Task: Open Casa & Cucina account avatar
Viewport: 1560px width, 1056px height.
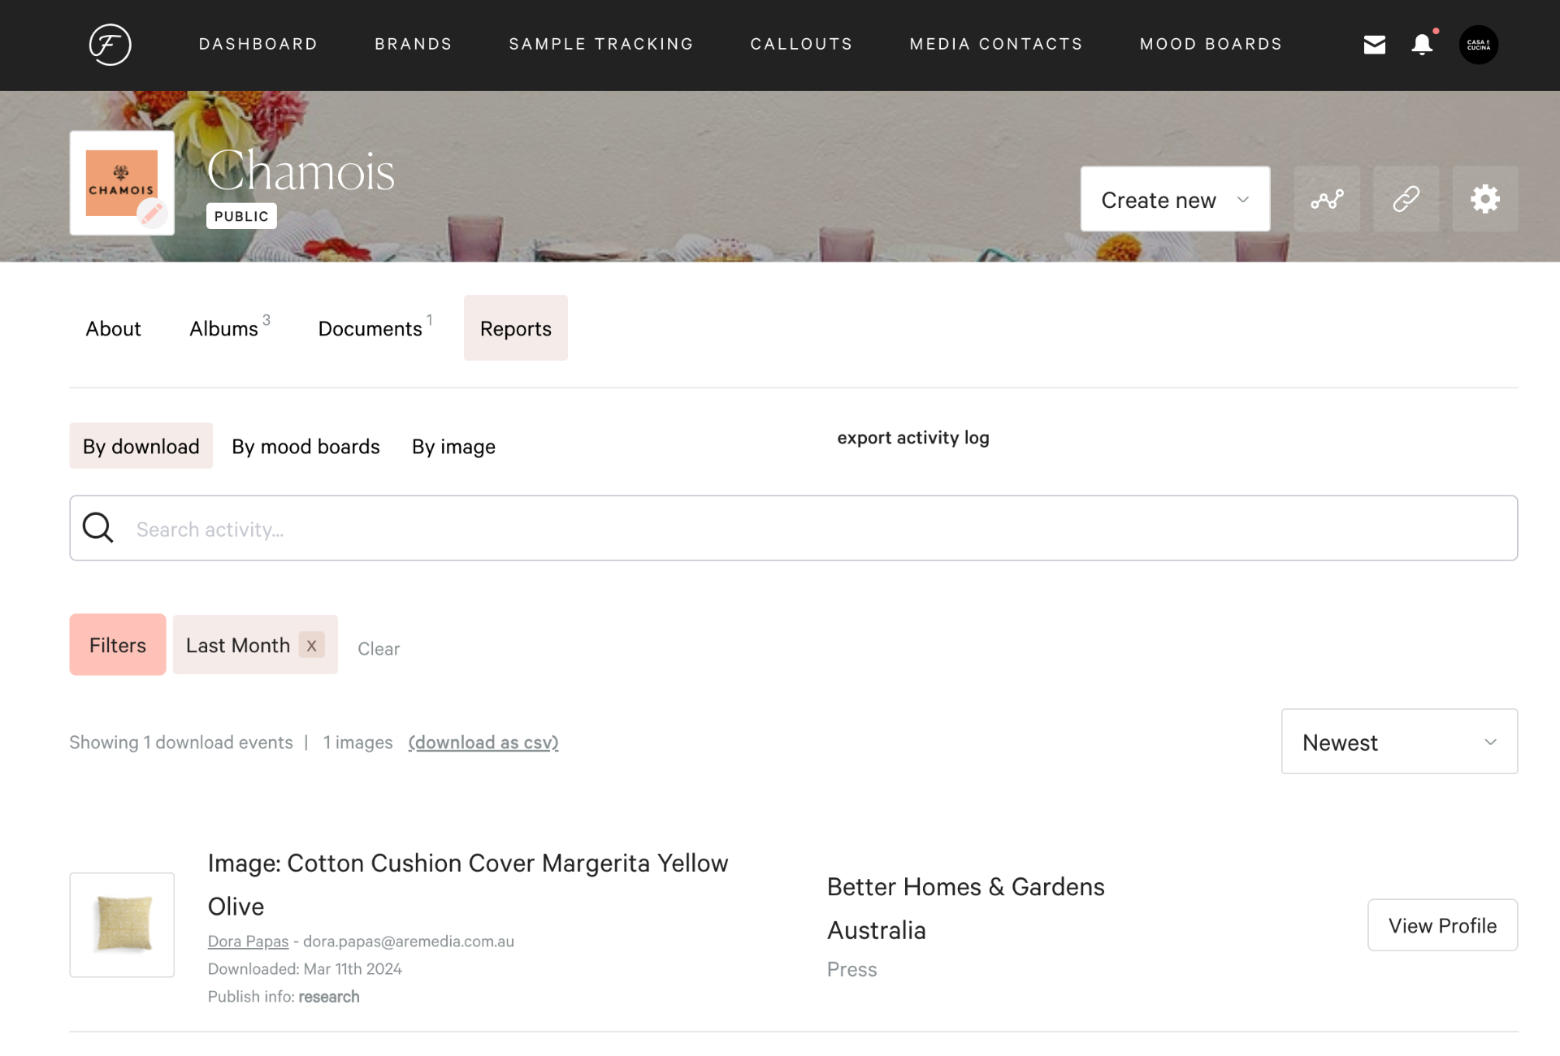Action: point(1479,45)
